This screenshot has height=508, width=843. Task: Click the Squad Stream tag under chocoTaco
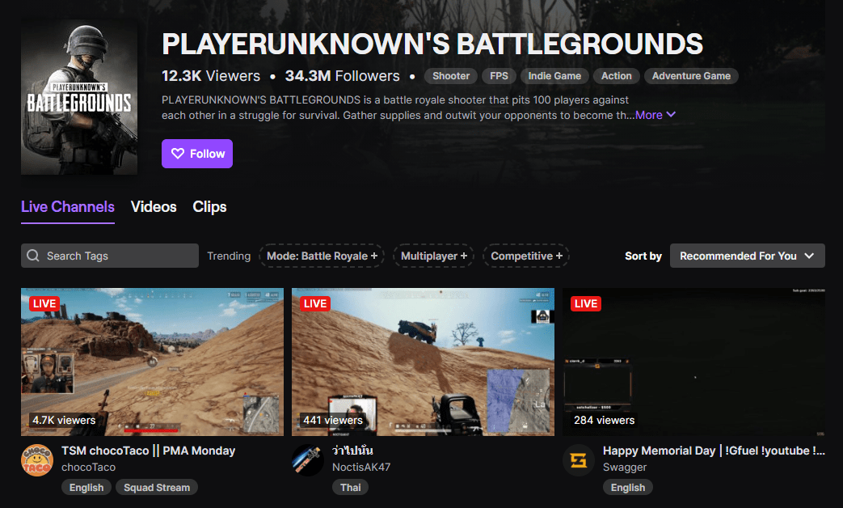[157, 488]
